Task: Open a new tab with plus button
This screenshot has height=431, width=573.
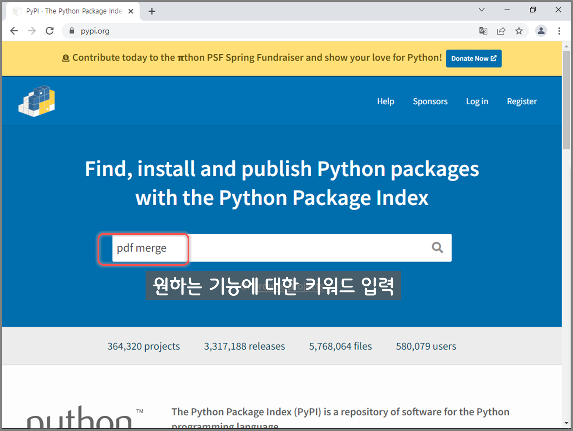Action: (152, 11)
